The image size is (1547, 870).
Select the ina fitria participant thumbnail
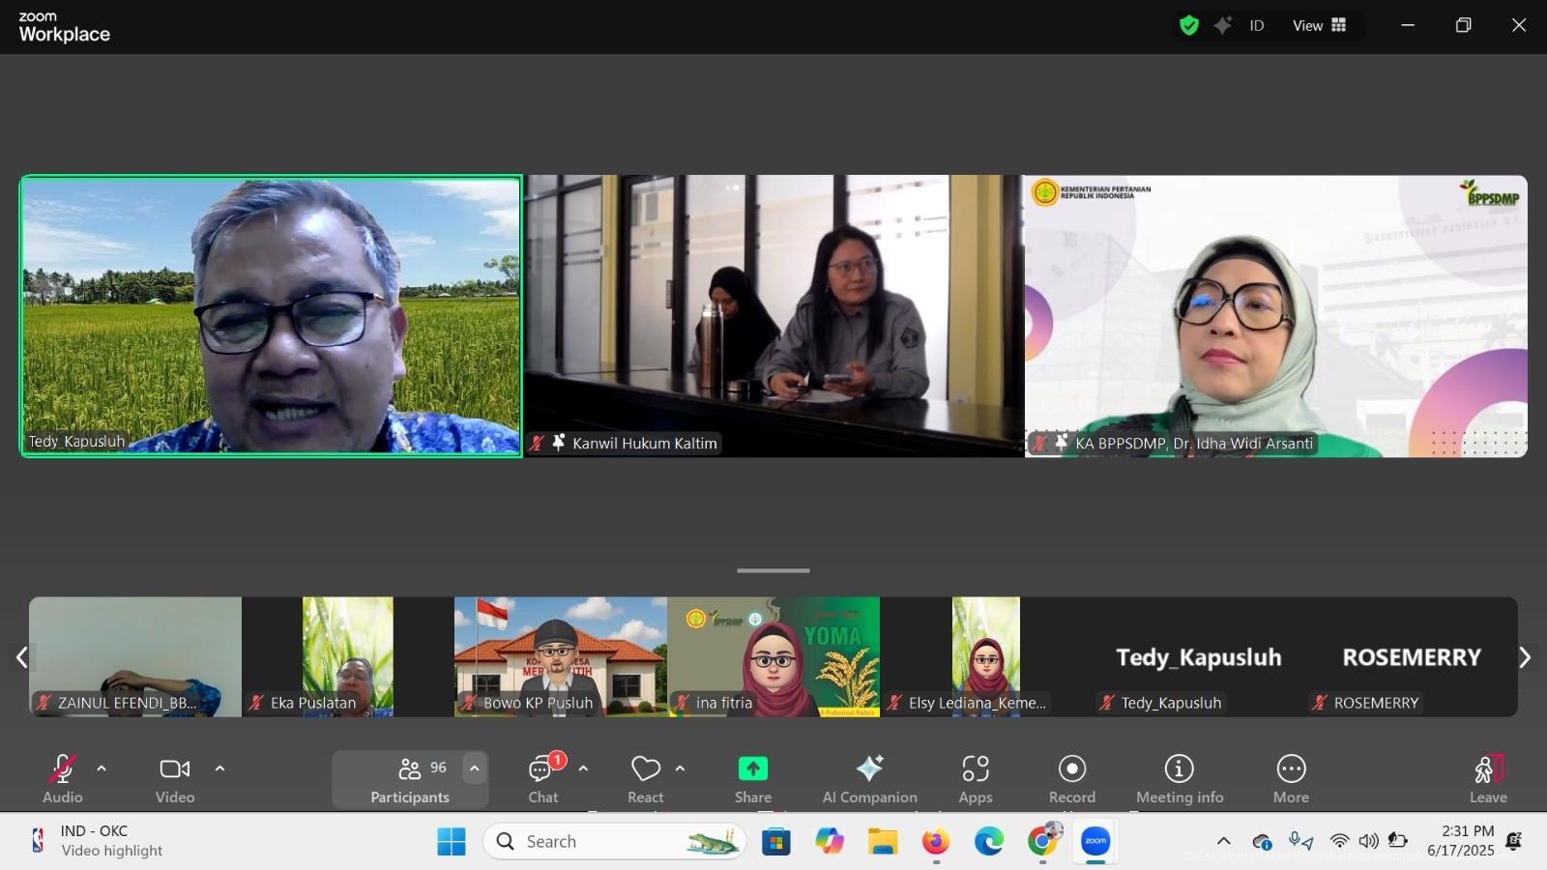pyautogui.click(x=773, y=657)
